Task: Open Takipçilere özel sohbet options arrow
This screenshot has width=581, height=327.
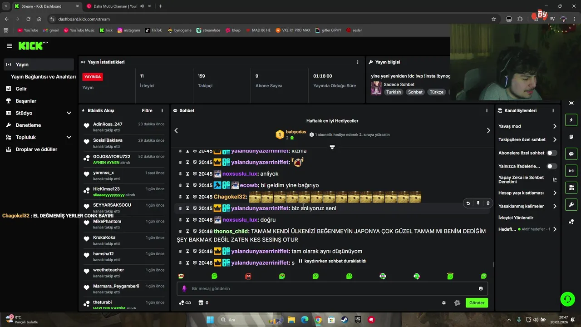Action: tap(555, 140)
